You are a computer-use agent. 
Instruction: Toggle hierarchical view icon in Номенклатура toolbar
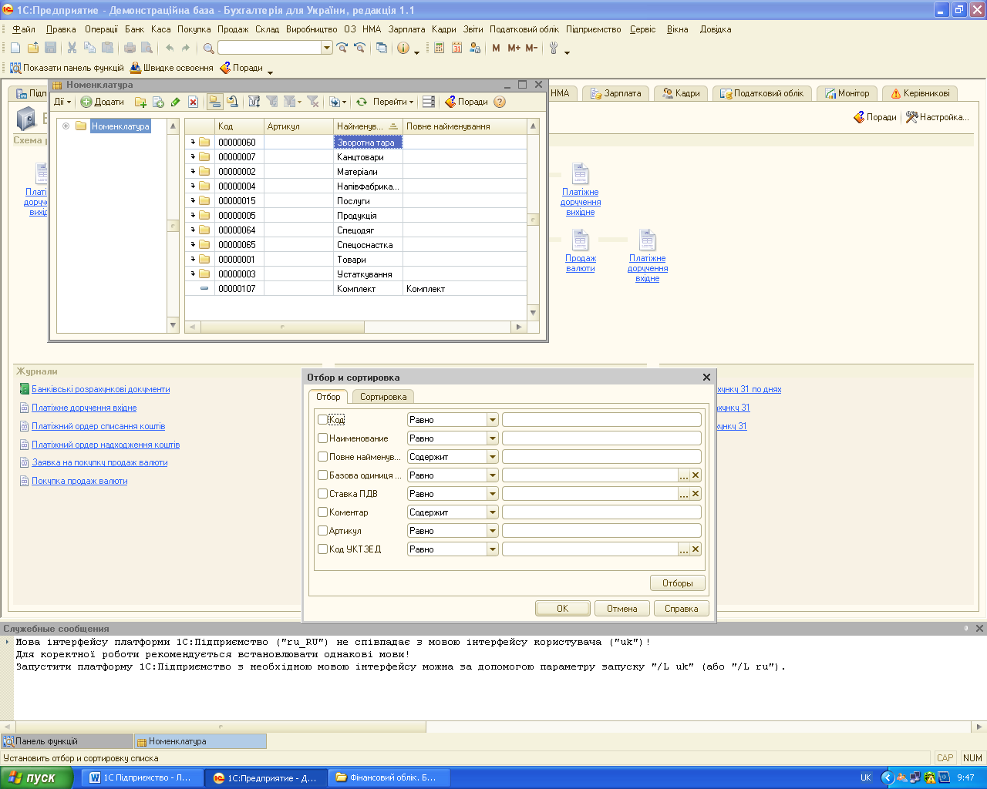click(x=214, y=102)
